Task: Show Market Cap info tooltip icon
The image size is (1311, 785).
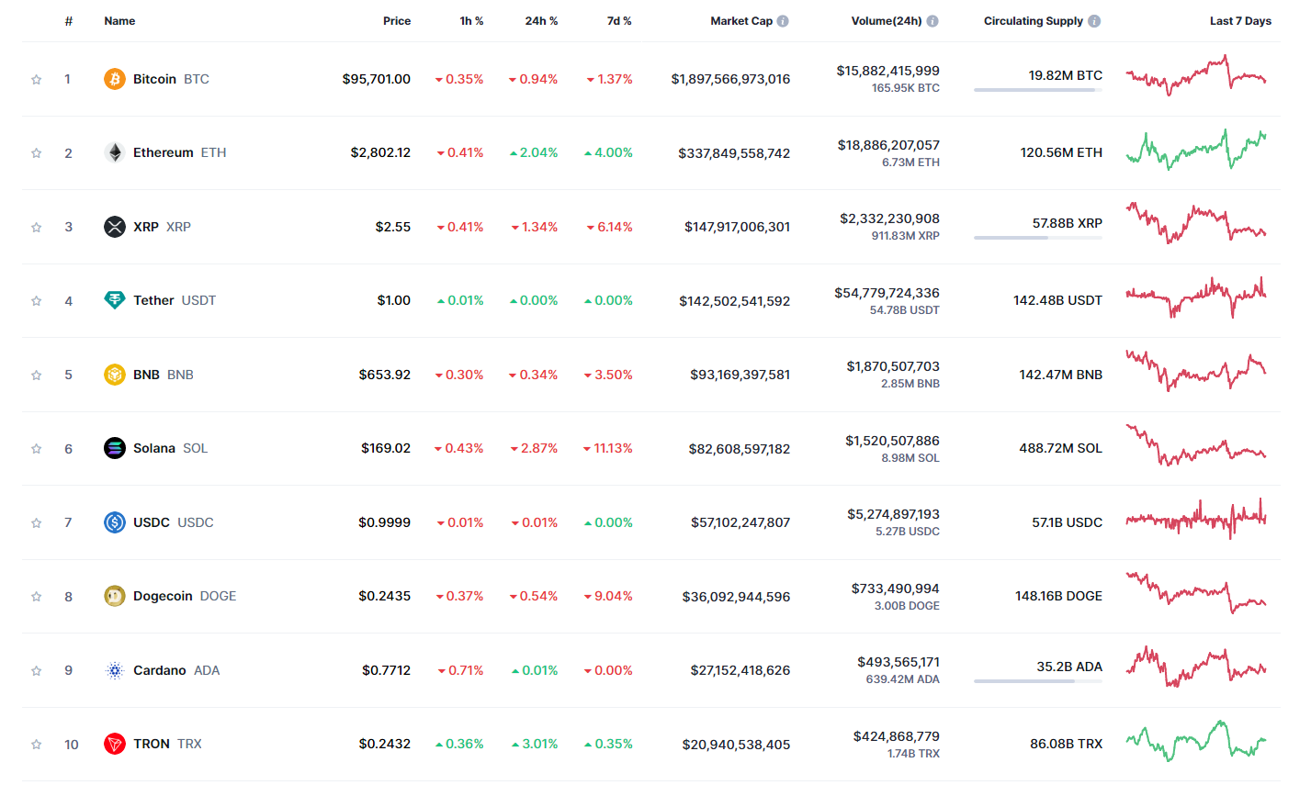Action: [783, 21]
